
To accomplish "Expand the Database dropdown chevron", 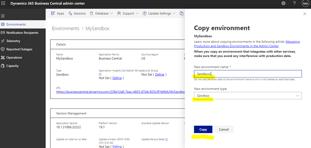I will (x=112, y=13).
